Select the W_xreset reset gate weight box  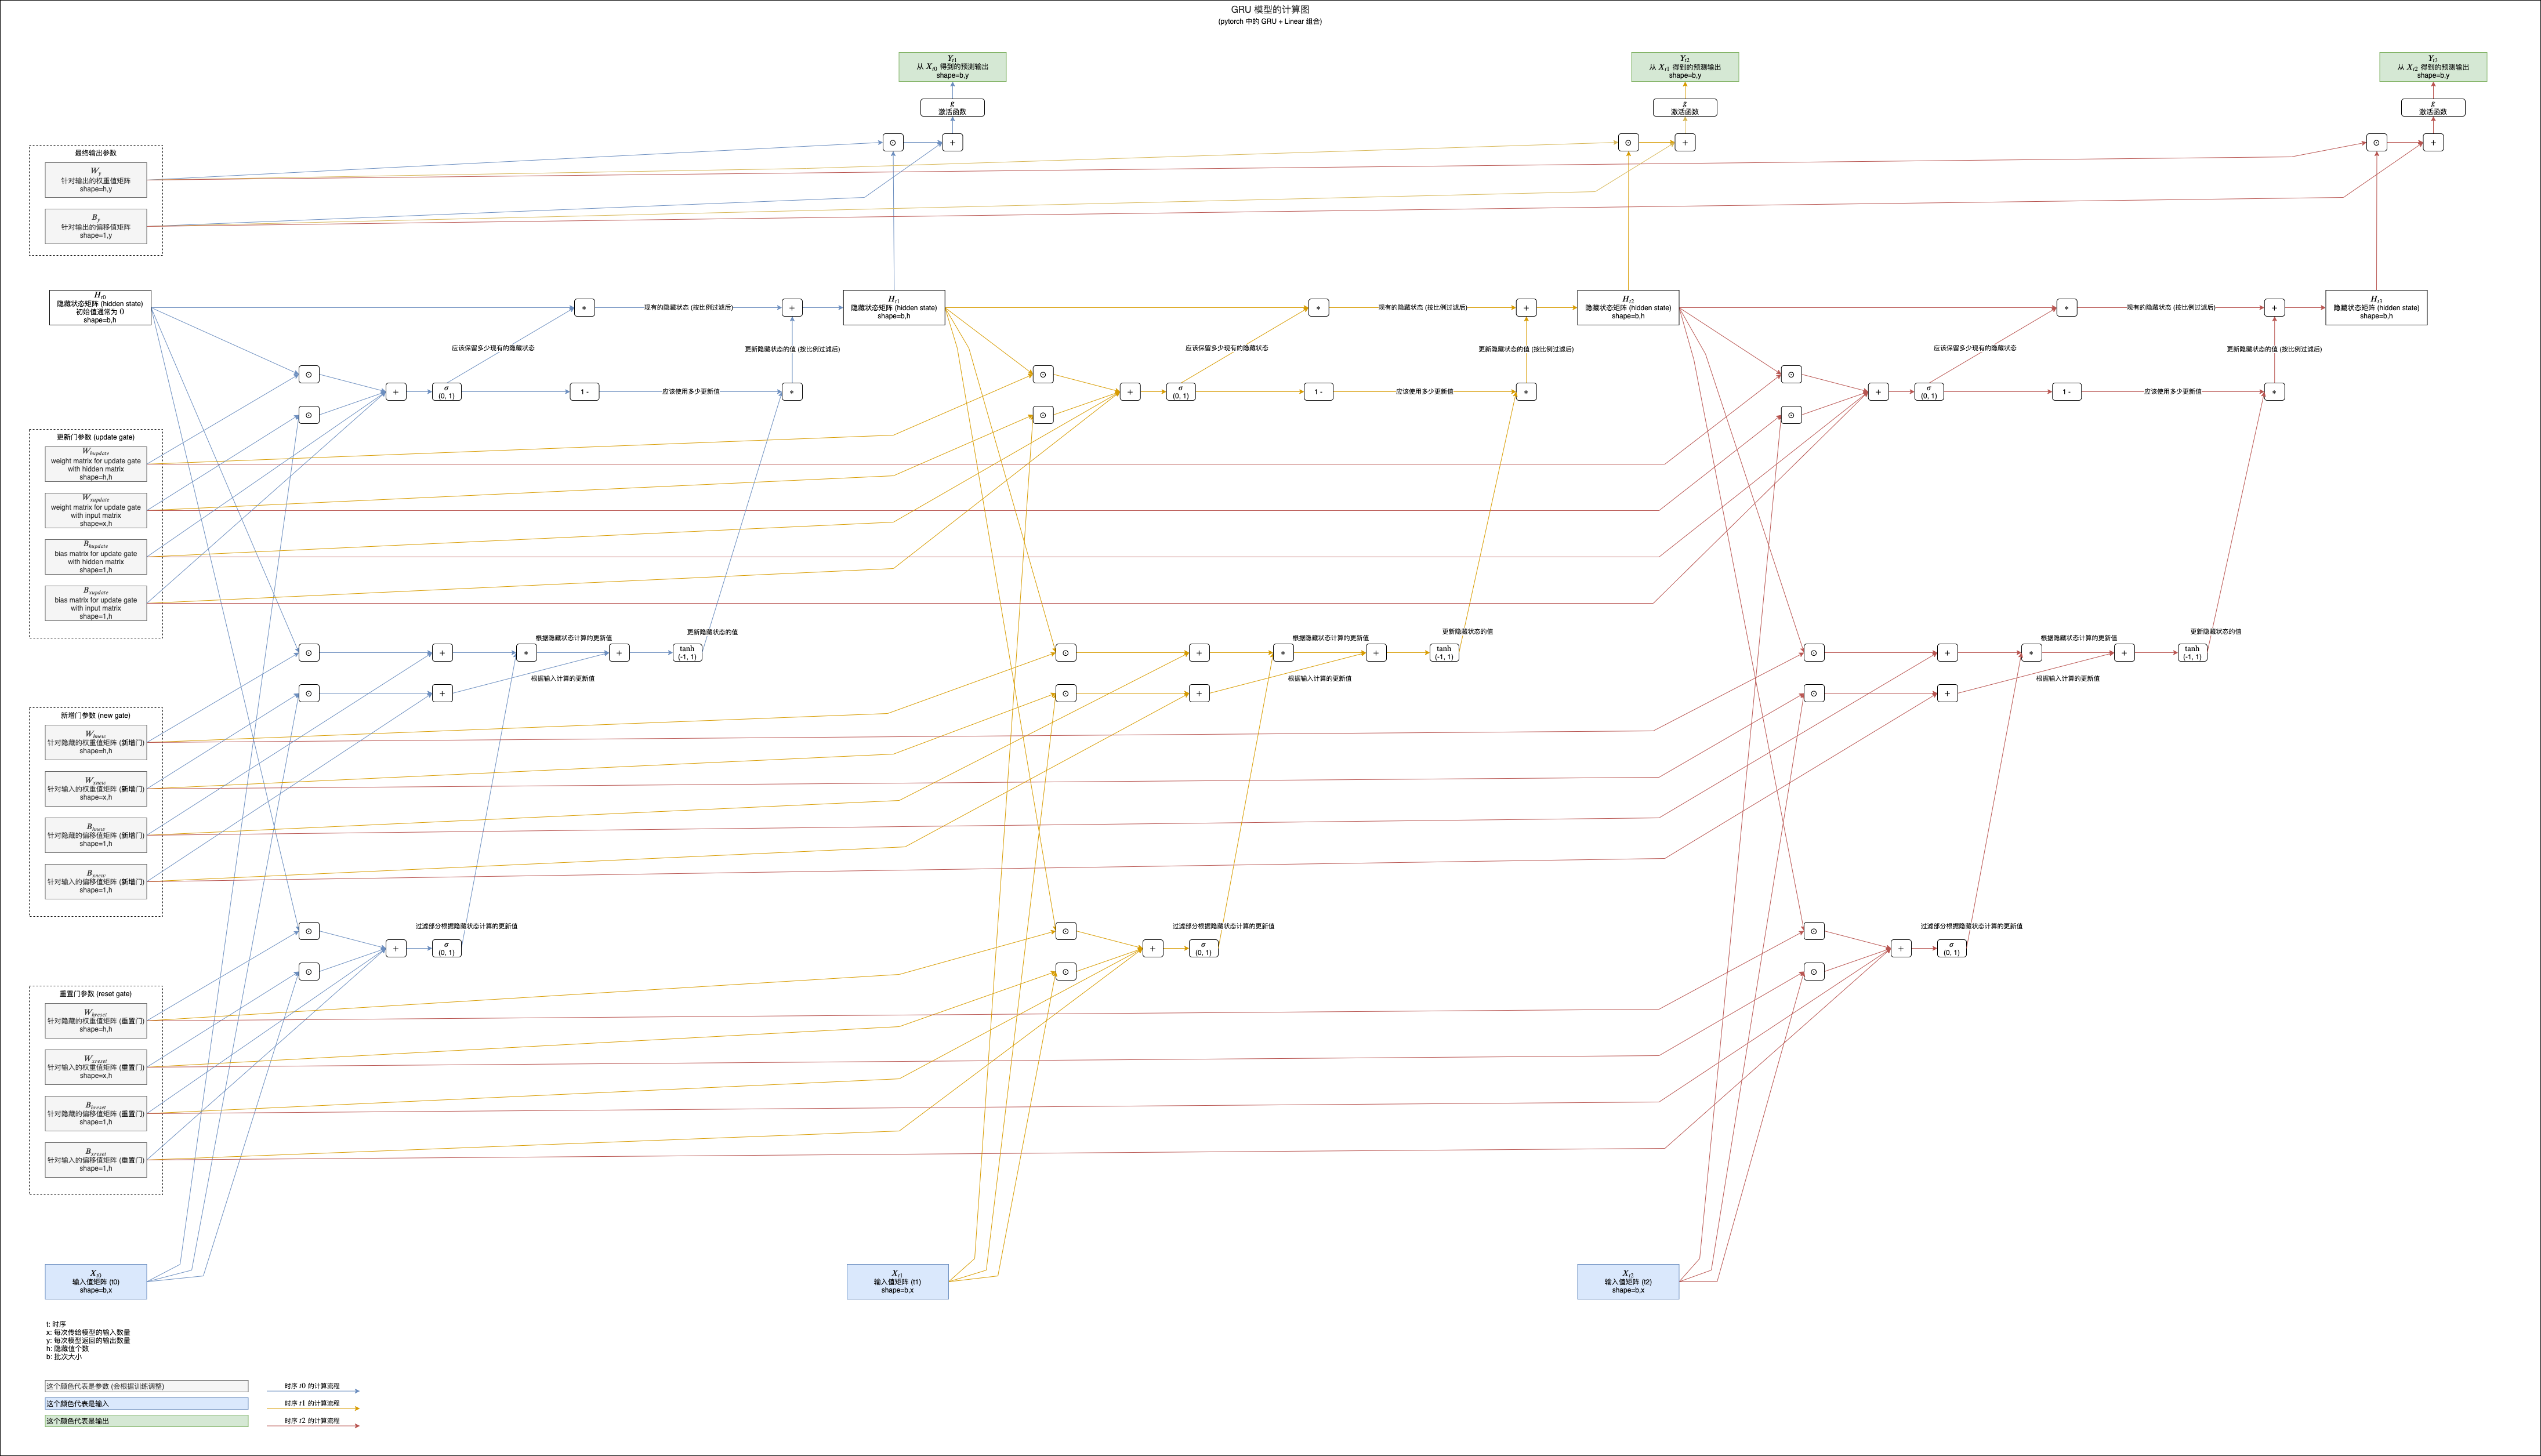click(96, 1067)
